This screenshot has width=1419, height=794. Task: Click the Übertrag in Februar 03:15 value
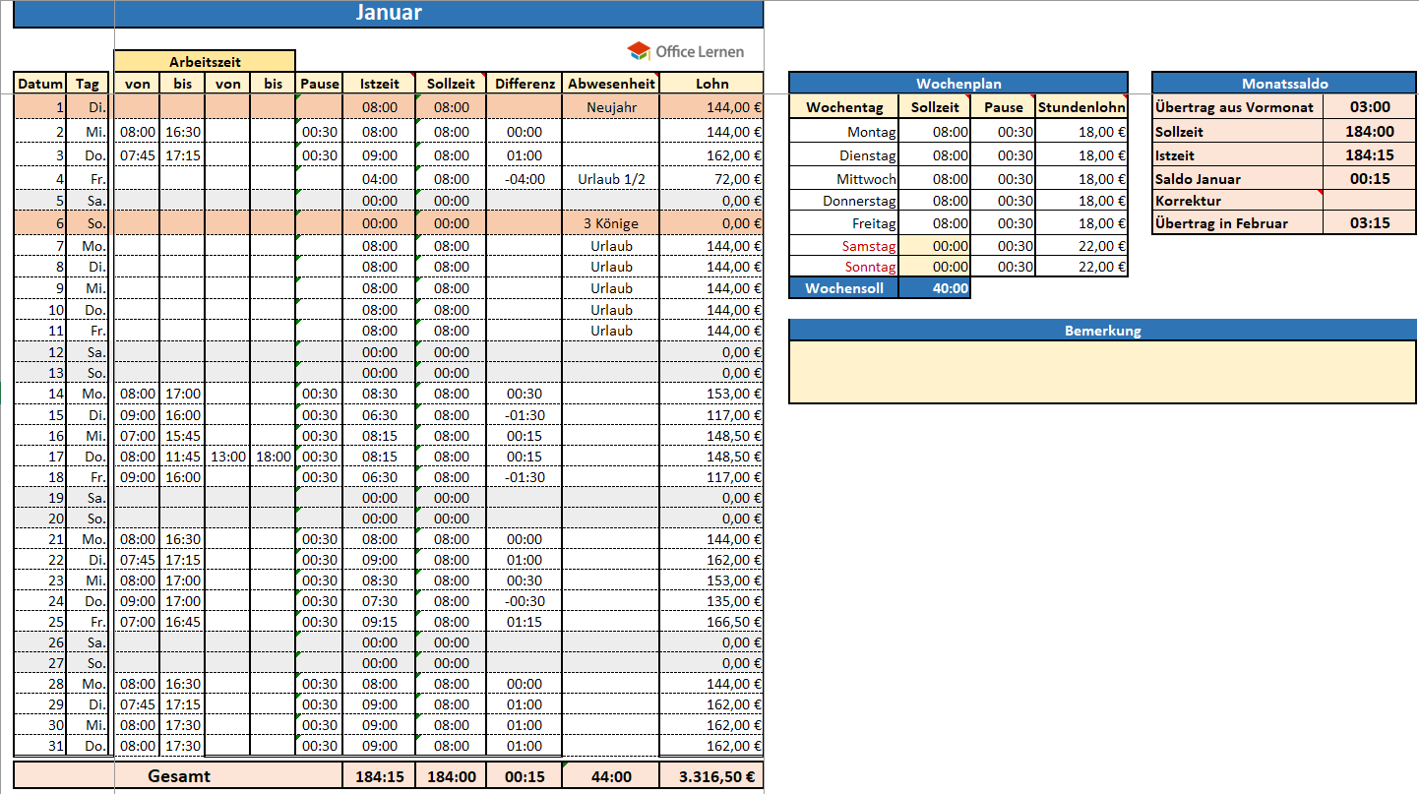(x=1369, y=223)
